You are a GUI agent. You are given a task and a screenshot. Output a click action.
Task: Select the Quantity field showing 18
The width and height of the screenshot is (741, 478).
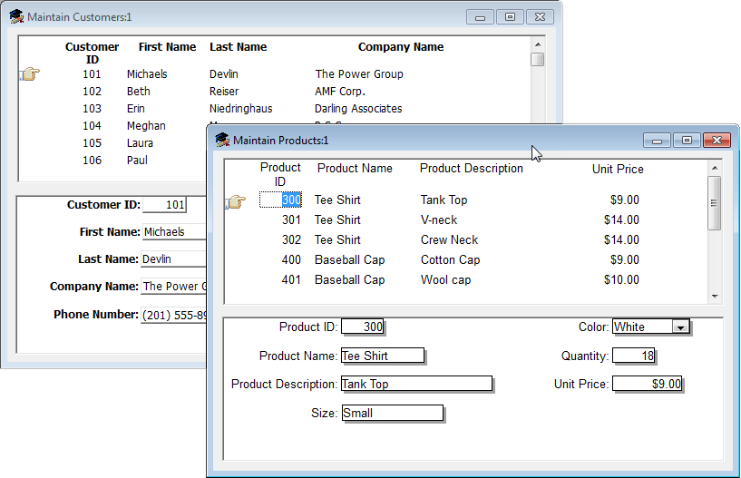click(635, 356)
